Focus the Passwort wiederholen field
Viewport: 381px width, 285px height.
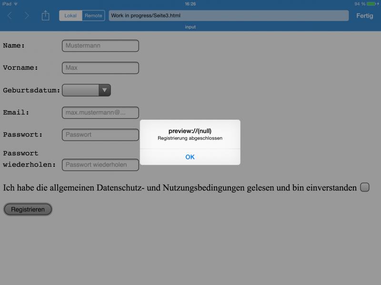coord(100,165)
